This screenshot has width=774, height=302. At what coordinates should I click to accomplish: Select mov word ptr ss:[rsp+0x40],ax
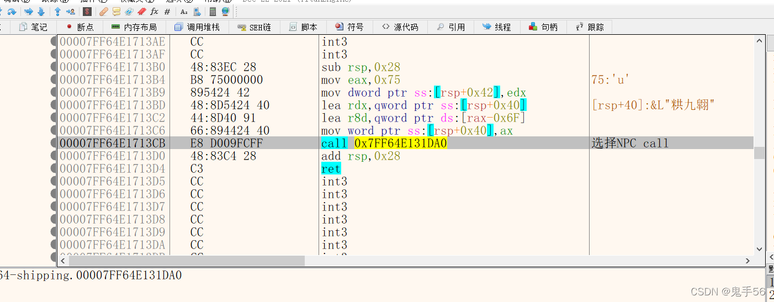click(x=417, y=131)
